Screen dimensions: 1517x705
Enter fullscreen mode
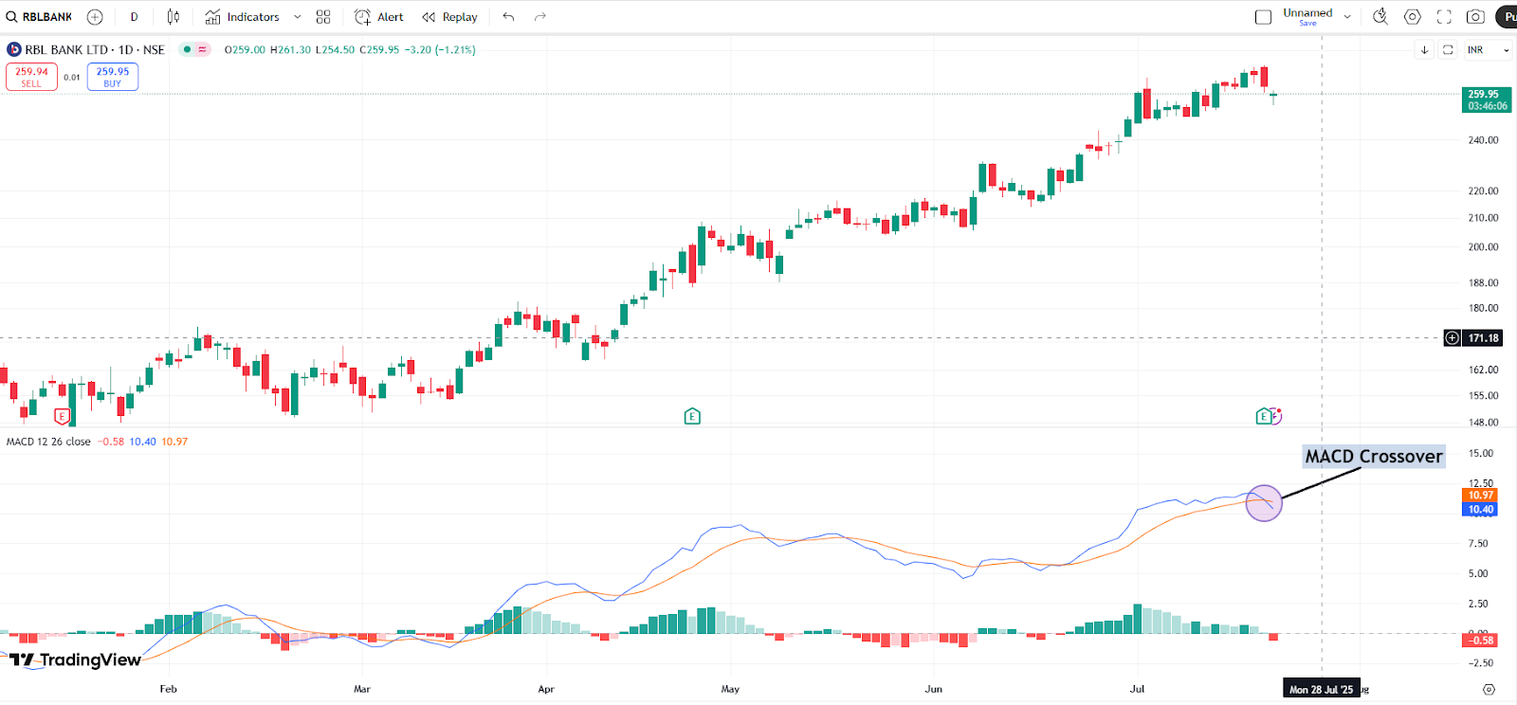[x=1444, y=17]
